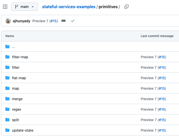Screen dimensions: 179x138
Task: Open Preview 7 commit message in flat-map row
Action: tap(148, 78)
